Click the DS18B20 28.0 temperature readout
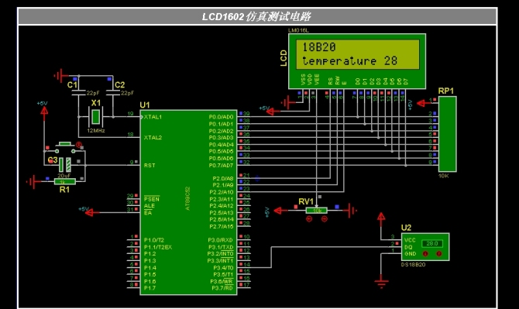This screenshot has height=309, width=519. pos(432,243)
